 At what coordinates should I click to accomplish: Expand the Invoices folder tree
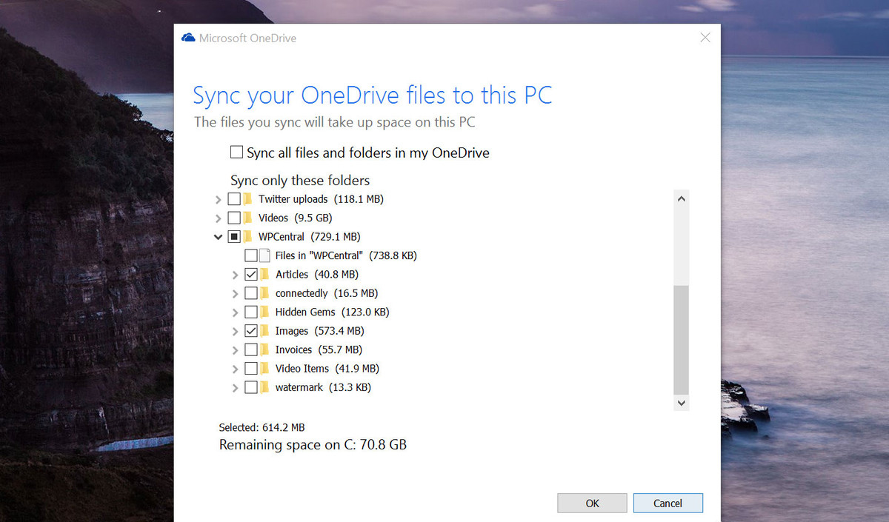[235, 349]
